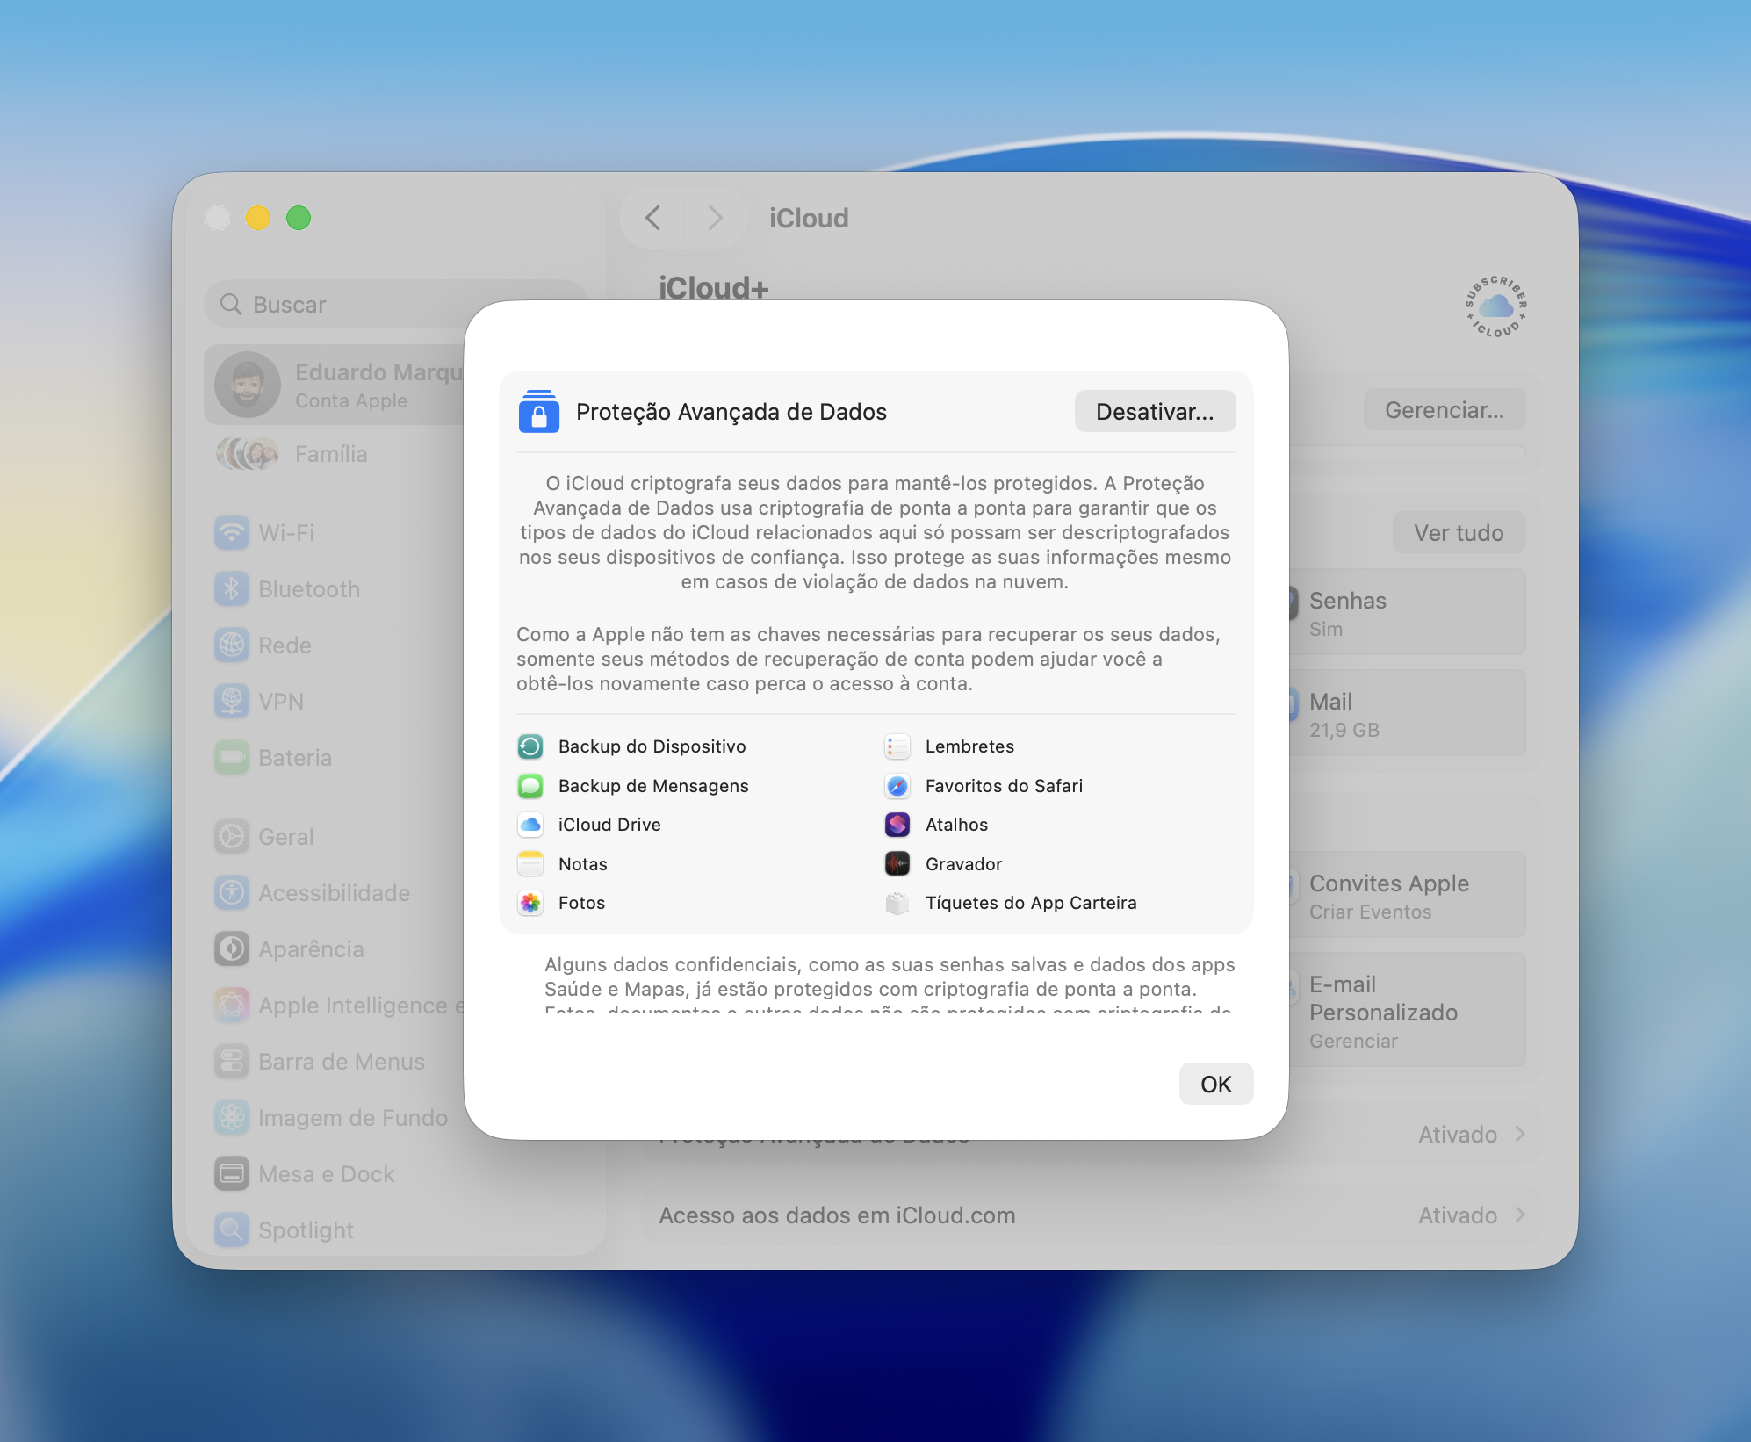
Task: Click the Aparência sidebar icon
Action: (232, 949)
